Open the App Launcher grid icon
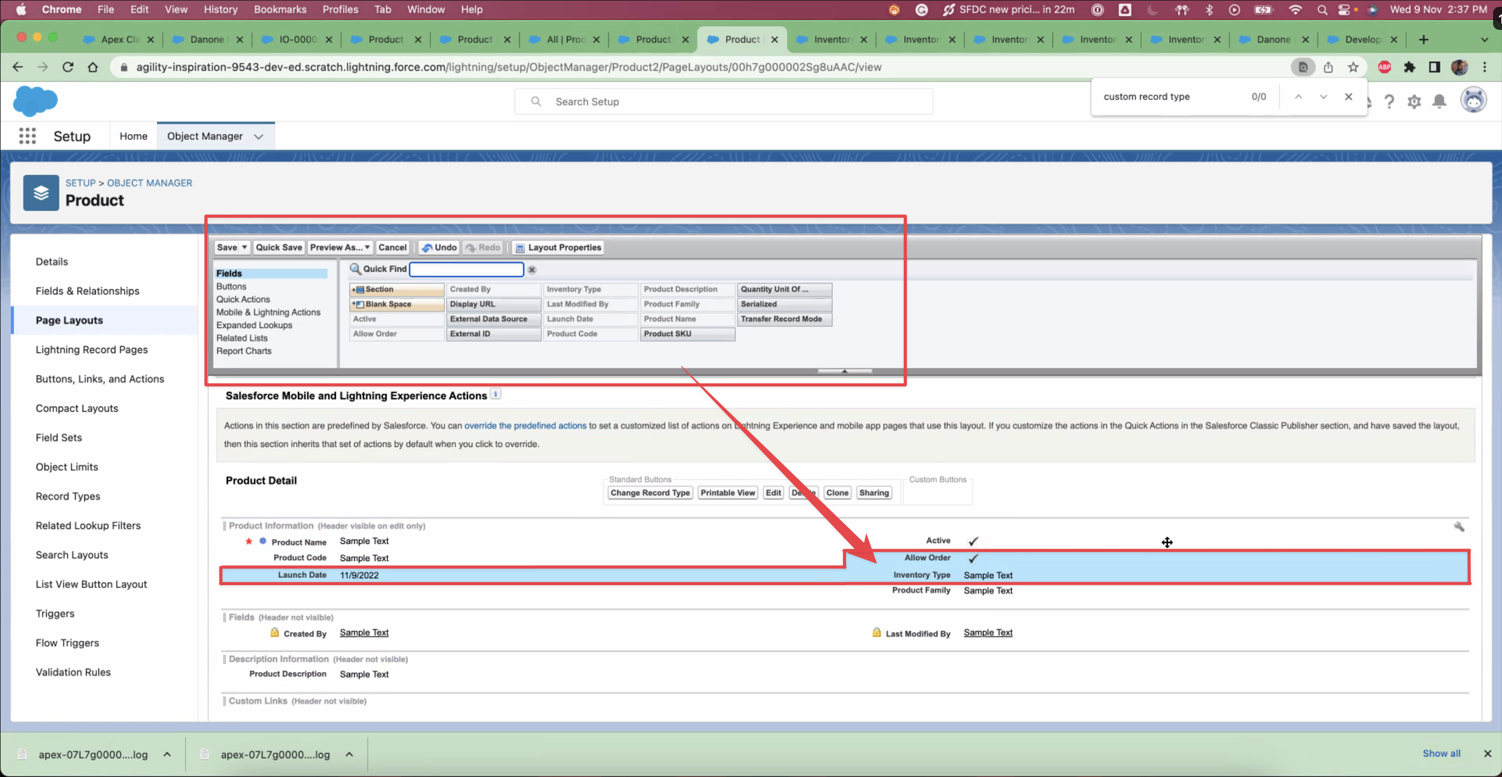 [x=27, y=136]
